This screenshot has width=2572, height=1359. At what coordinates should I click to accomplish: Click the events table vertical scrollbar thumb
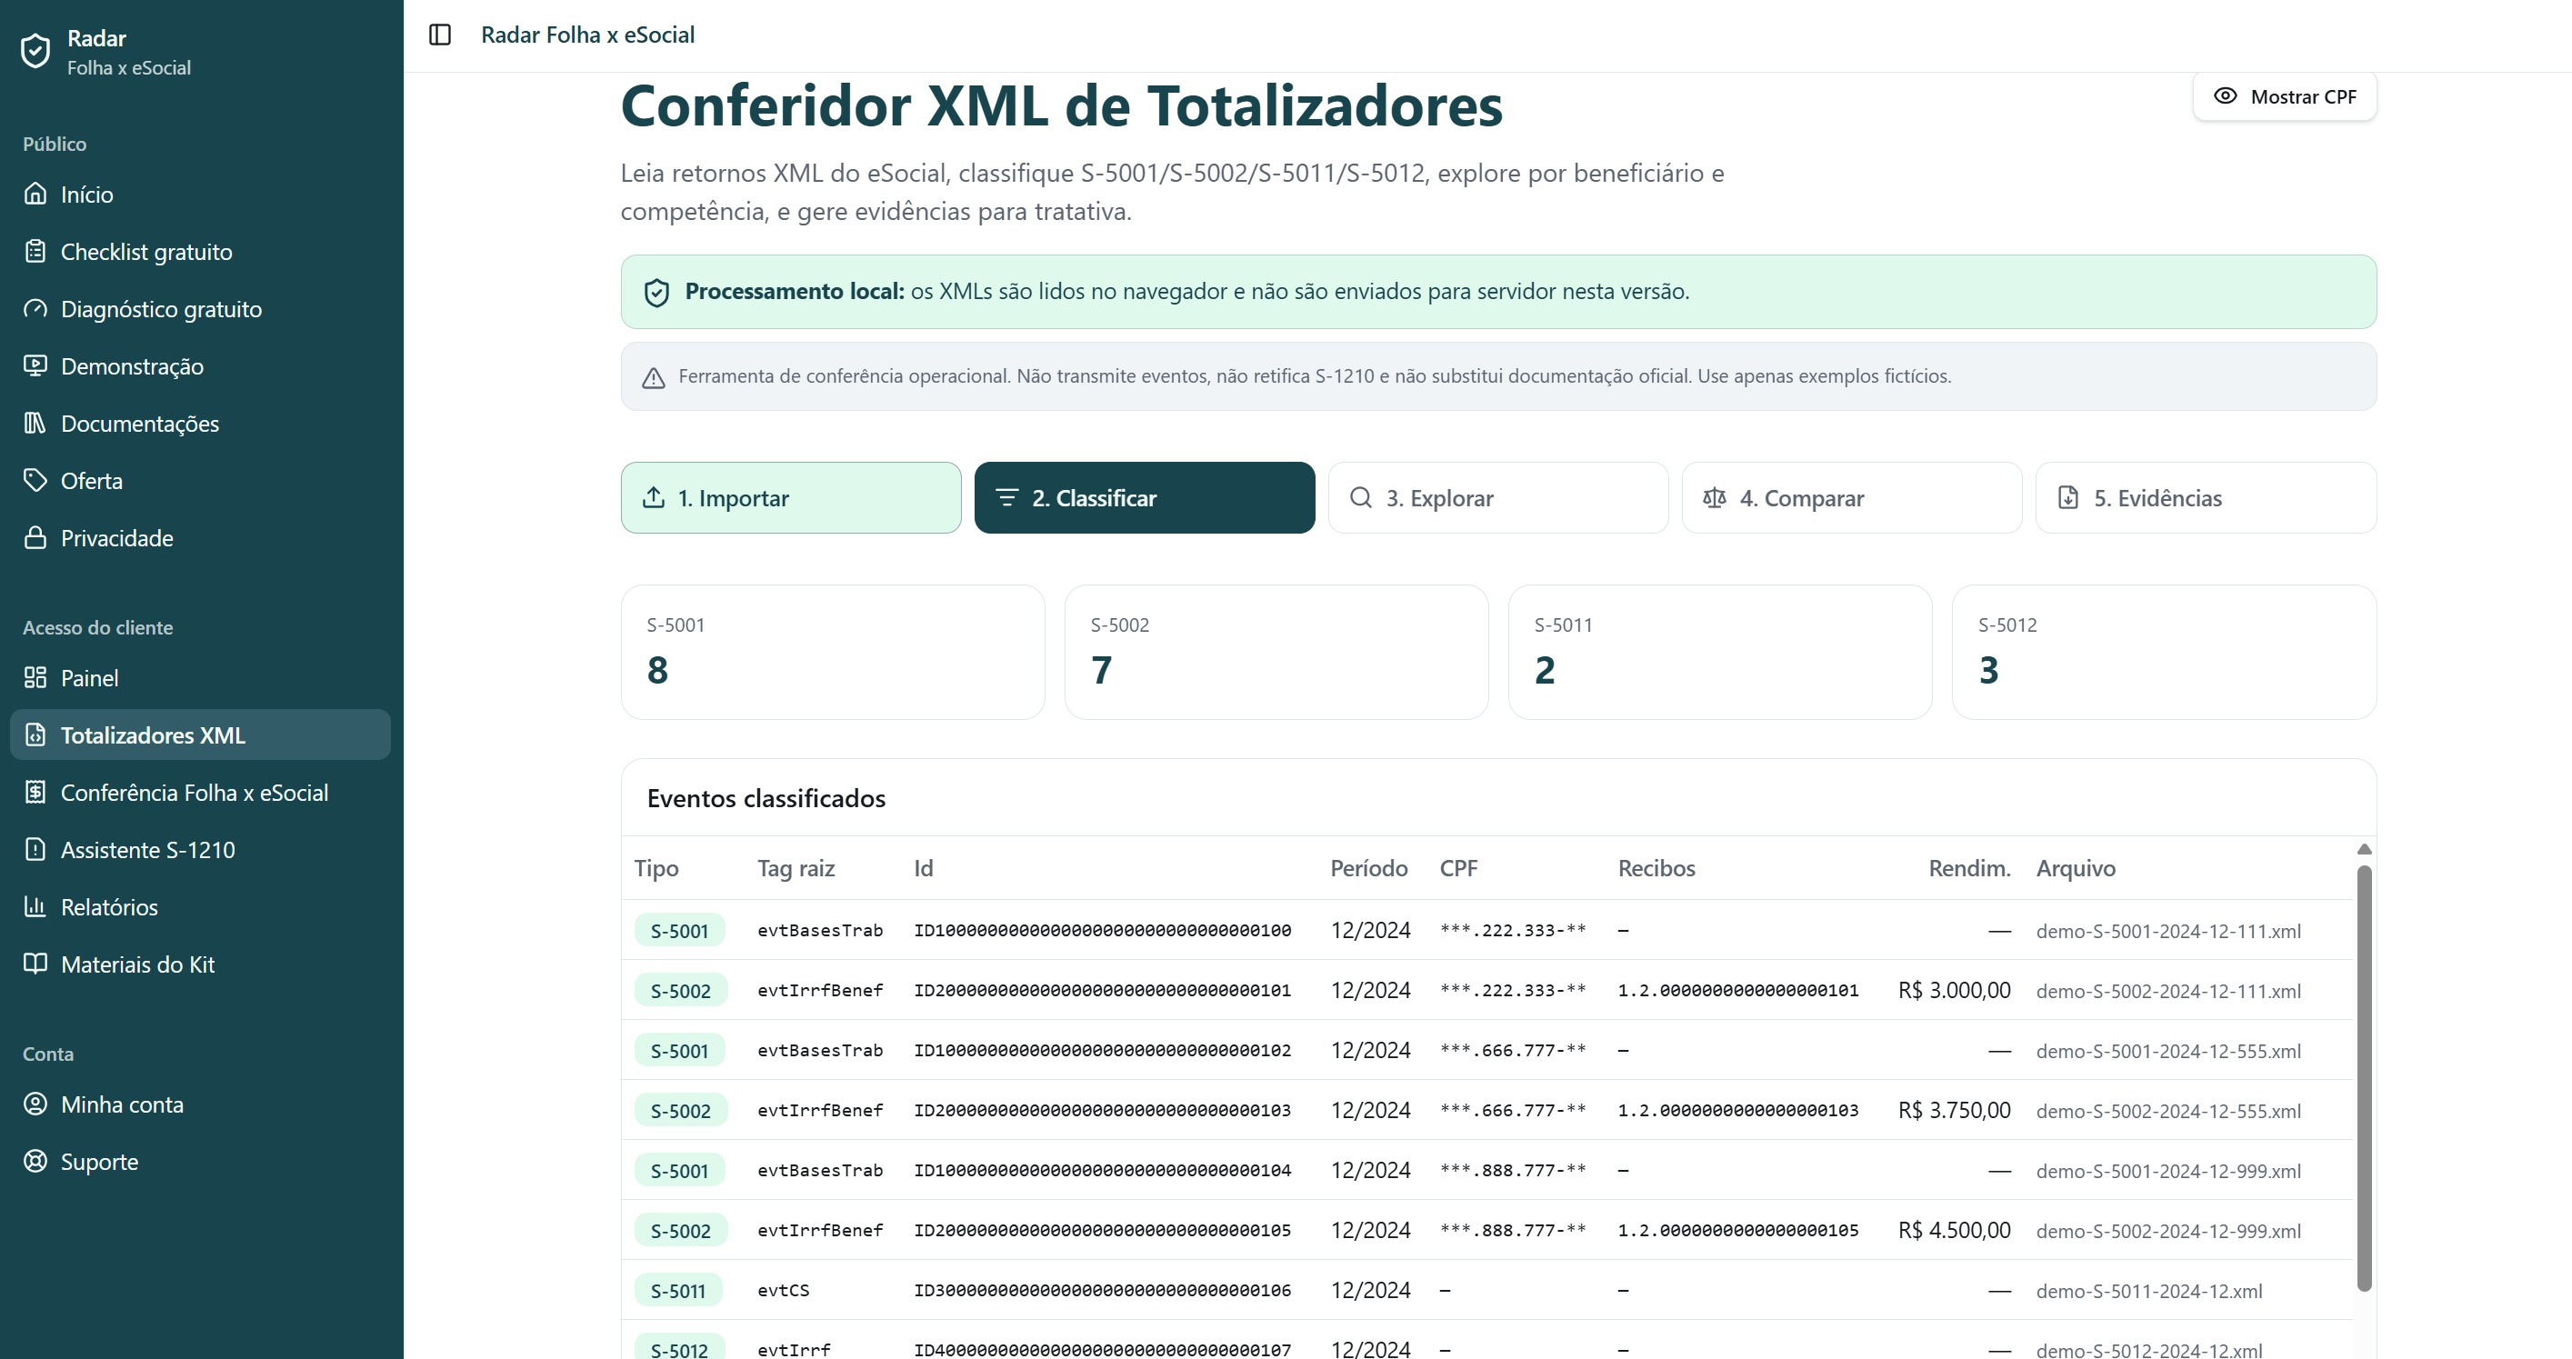tap(2363, 1077)
